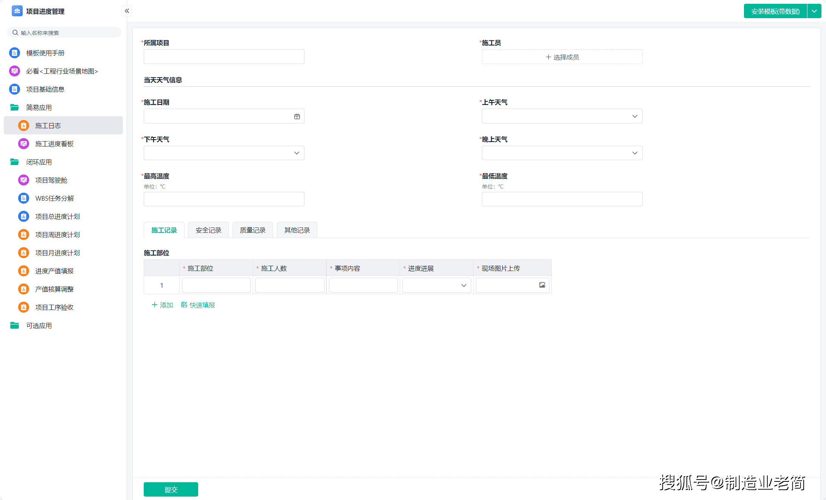Click the 项目月进度计划 orange icon
The height and width of the screenshot is (500, 826).
pos(23,253)
